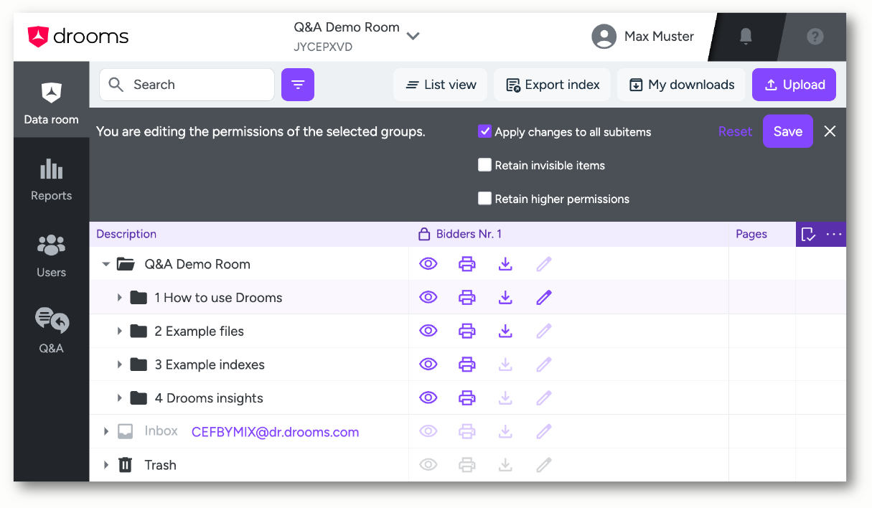Toggle edit permission for 3 Example indexes
Image resolution: width=872 pixels, height=508 pixels.
tap(544, 364)
